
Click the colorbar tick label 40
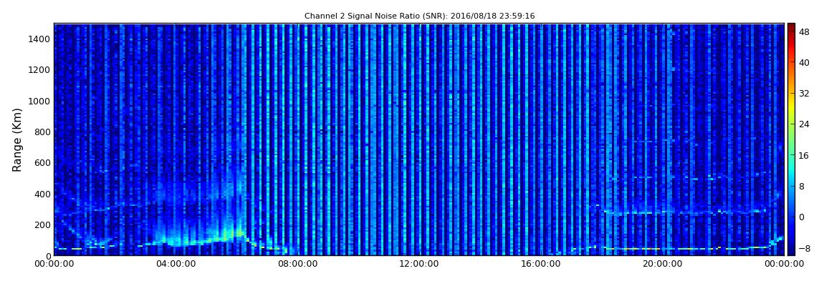[x=804, y=62]
